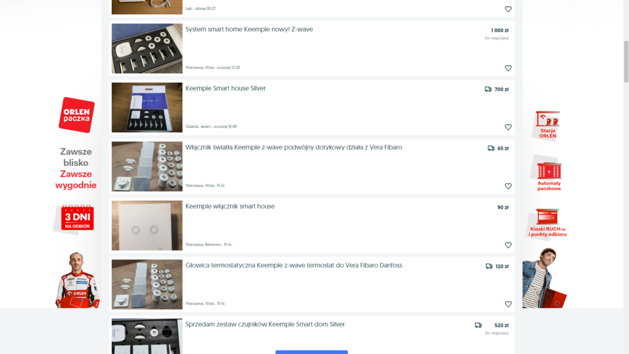Click heart icon on Keemple włącznik smart house

(x=508, y=245)
